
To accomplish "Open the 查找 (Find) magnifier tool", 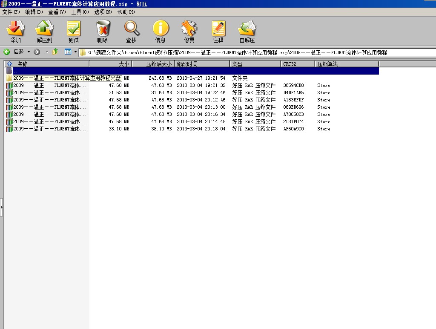I will click(x=132, y=32).
